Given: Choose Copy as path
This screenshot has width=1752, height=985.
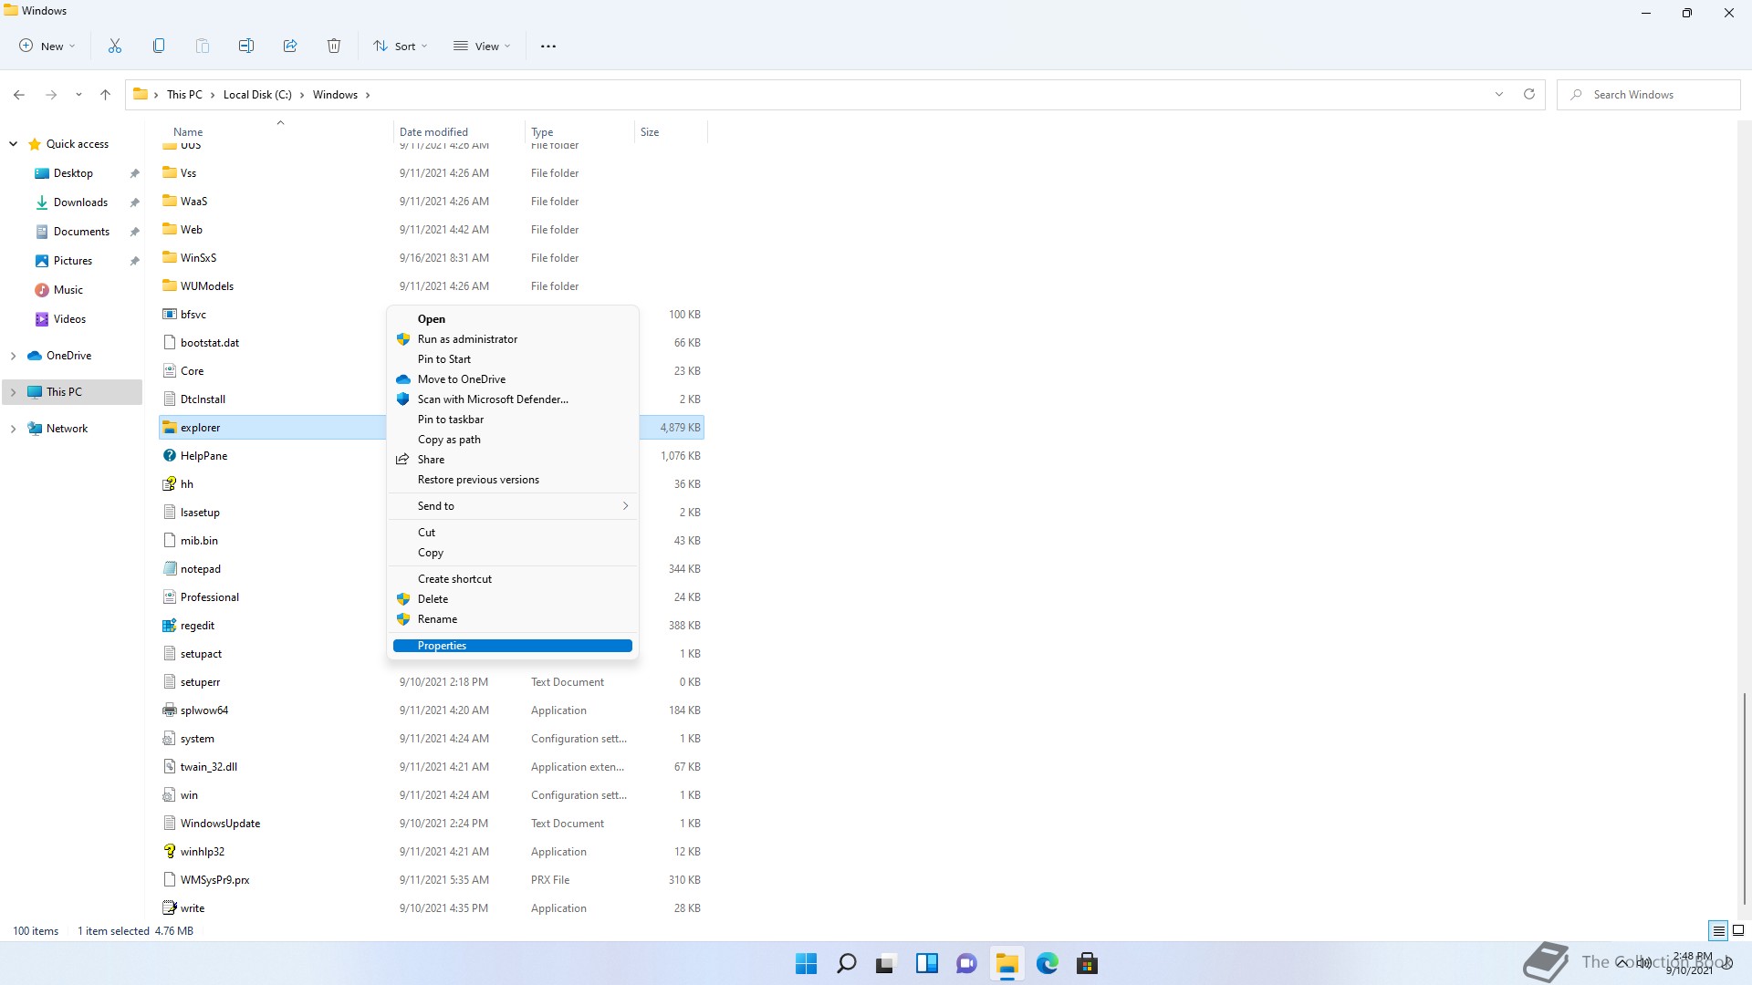Looking at the screenshot, I should [513, 440].
